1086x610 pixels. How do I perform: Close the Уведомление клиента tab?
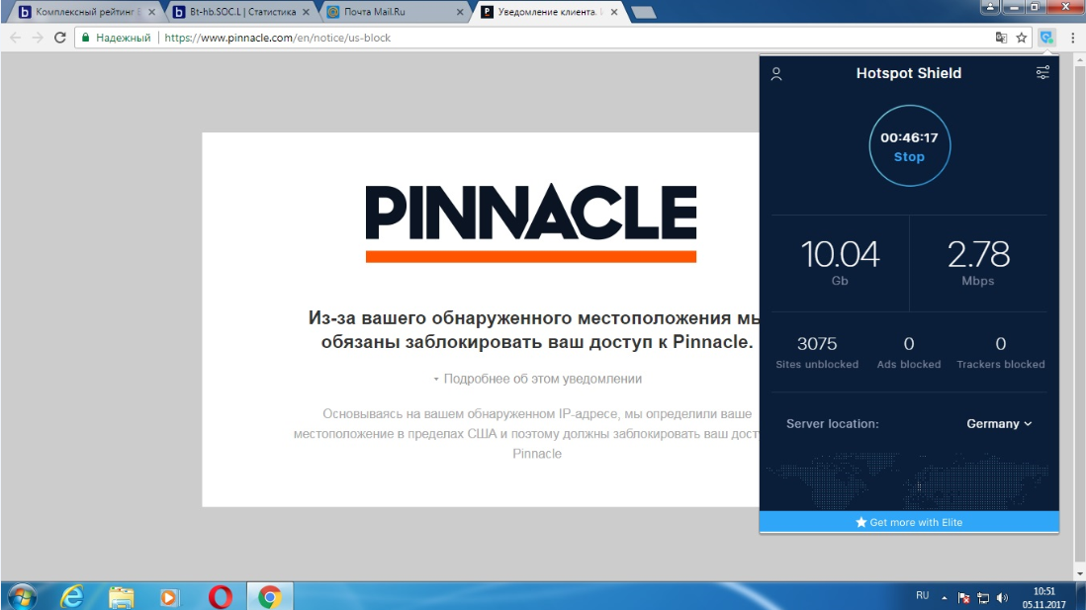[x=613, y=12]
